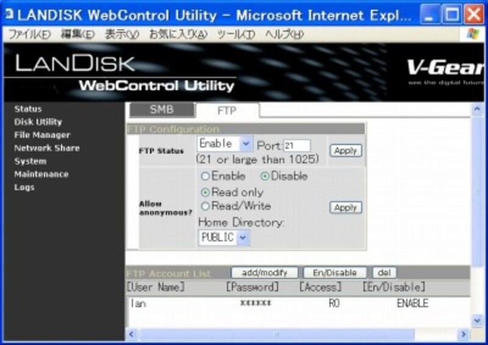Click the ENABLE status for Ian

(x=413, y=304)
